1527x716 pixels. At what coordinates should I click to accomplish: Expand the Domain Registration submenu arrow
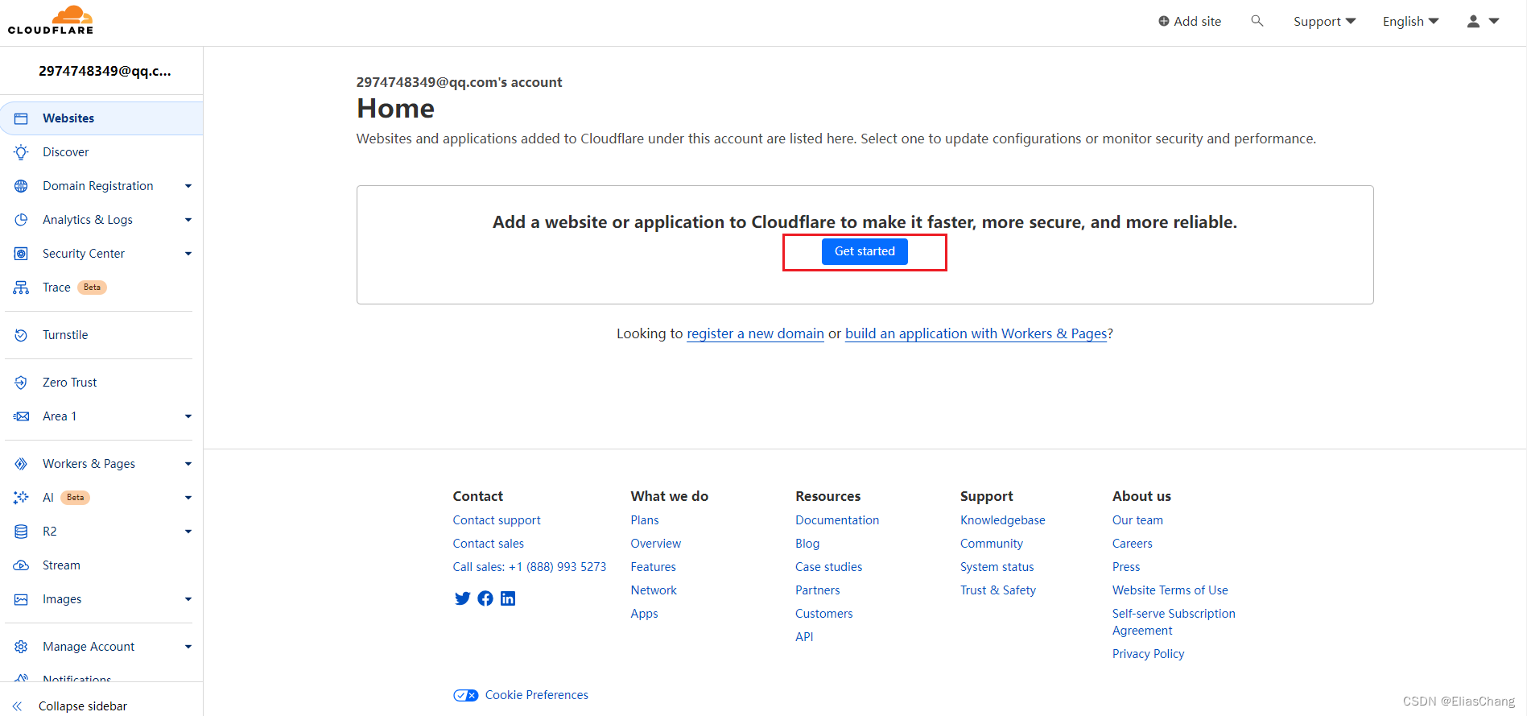click(x=188, y=186)
